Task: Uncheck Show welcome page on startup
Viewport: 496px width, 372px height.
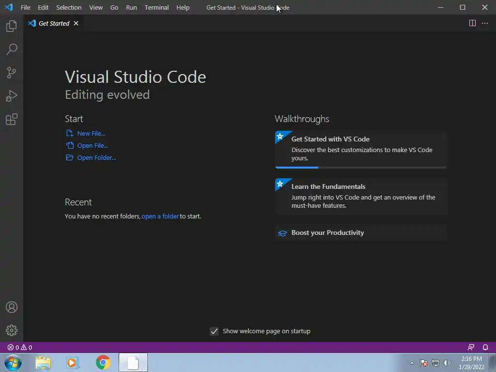Action: [214, 331]
